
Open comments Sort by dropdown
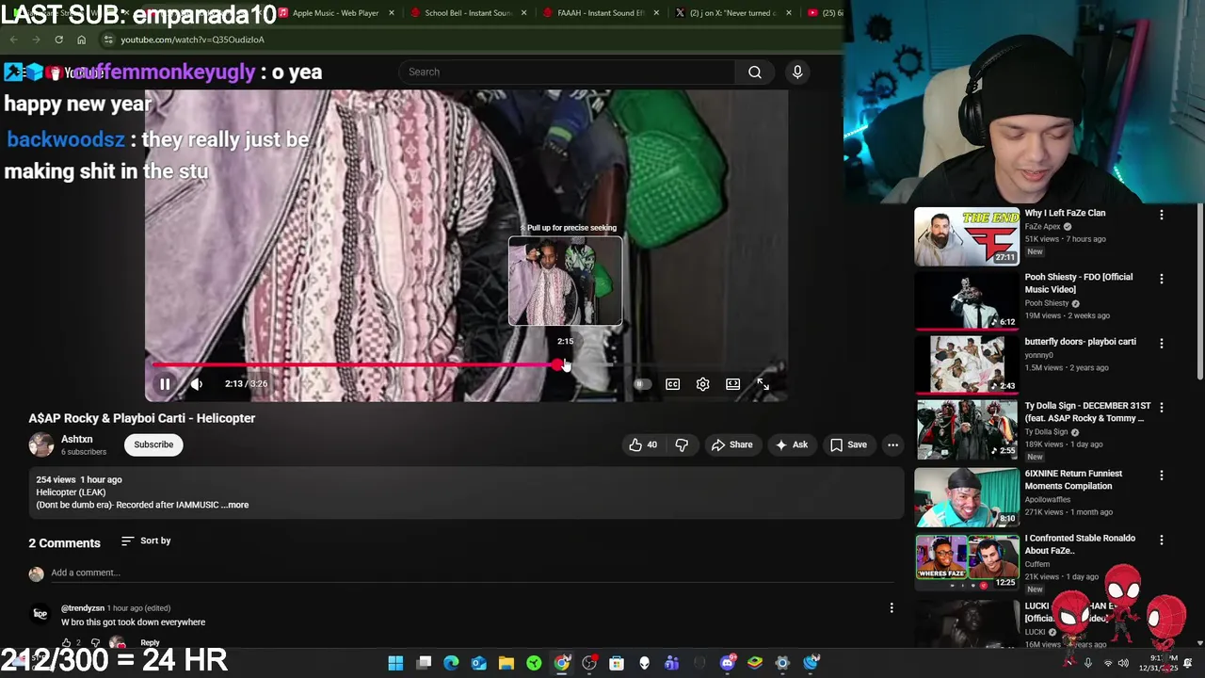147,541
